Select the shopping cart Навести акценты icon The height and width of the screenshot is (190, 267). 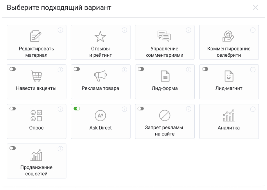pyautogui.click(x=36, y=76)
